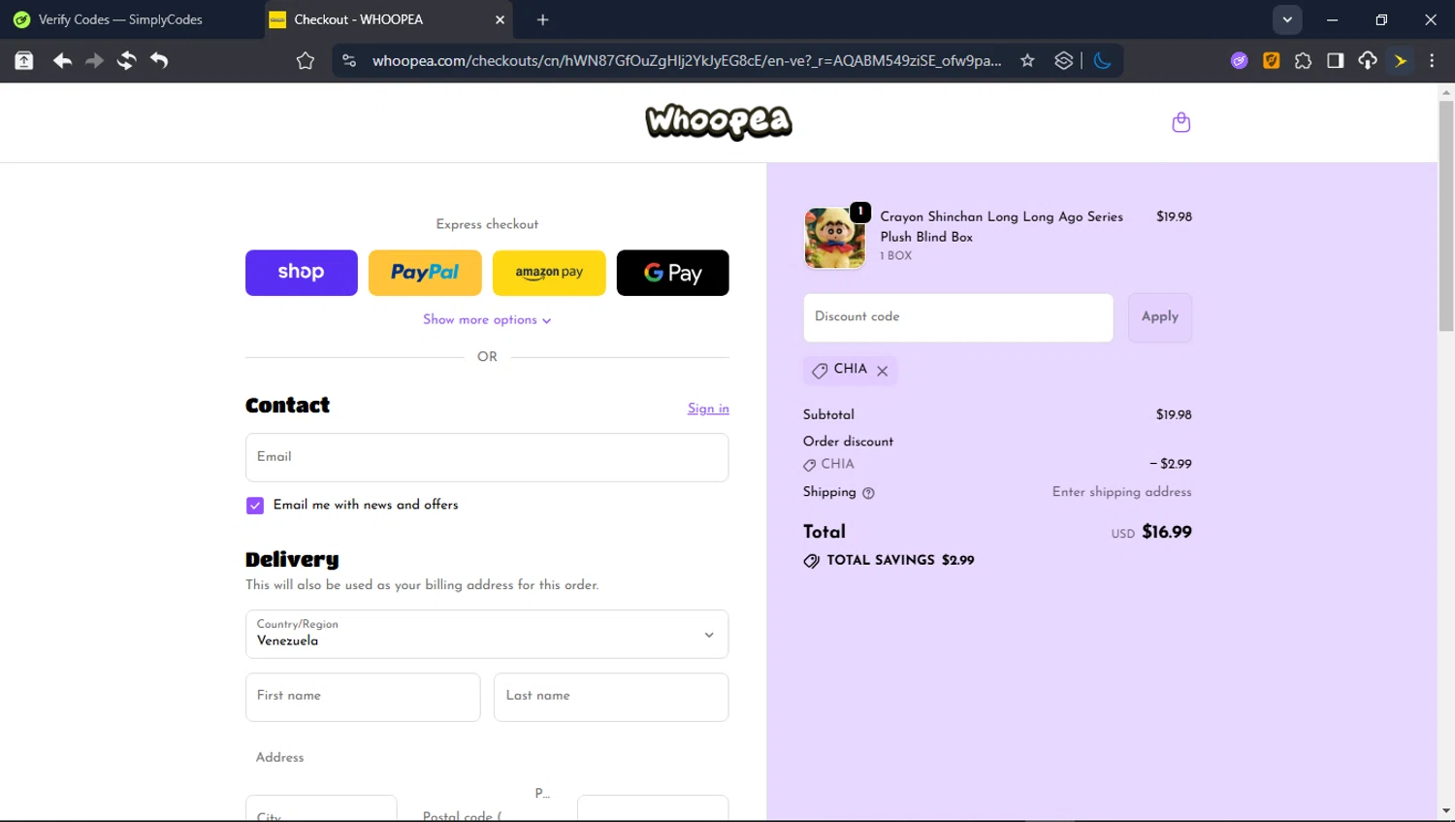Bookmark this page with the address bar star

pos(1027,60)
